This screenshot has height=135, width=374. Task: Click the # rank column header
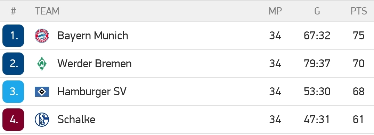click(x=13, y=11)
